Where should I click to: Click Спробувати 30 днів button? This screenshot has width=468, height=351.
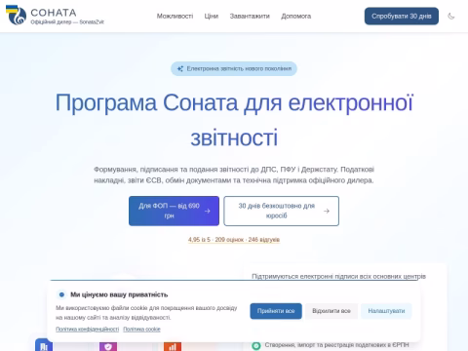pyautogui.click(x=402, y=16)
